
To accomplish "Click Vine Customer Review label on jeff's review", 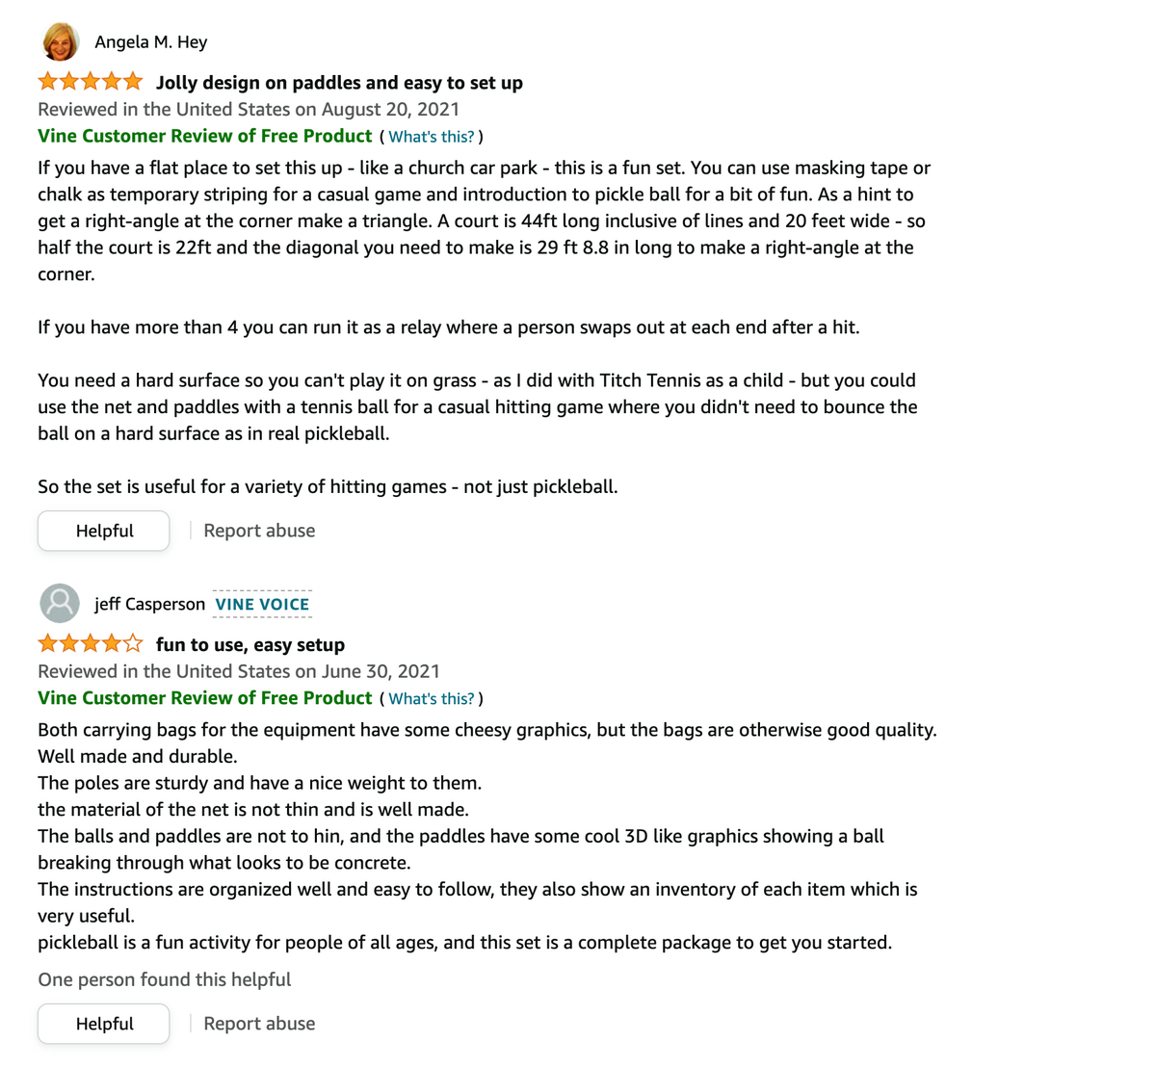I will click(204, 698).
